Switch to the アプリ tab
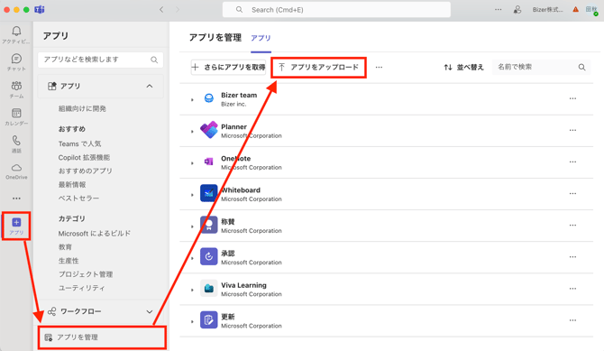Image resolution: width=604 pixels, height=351 pixels. 261,38
